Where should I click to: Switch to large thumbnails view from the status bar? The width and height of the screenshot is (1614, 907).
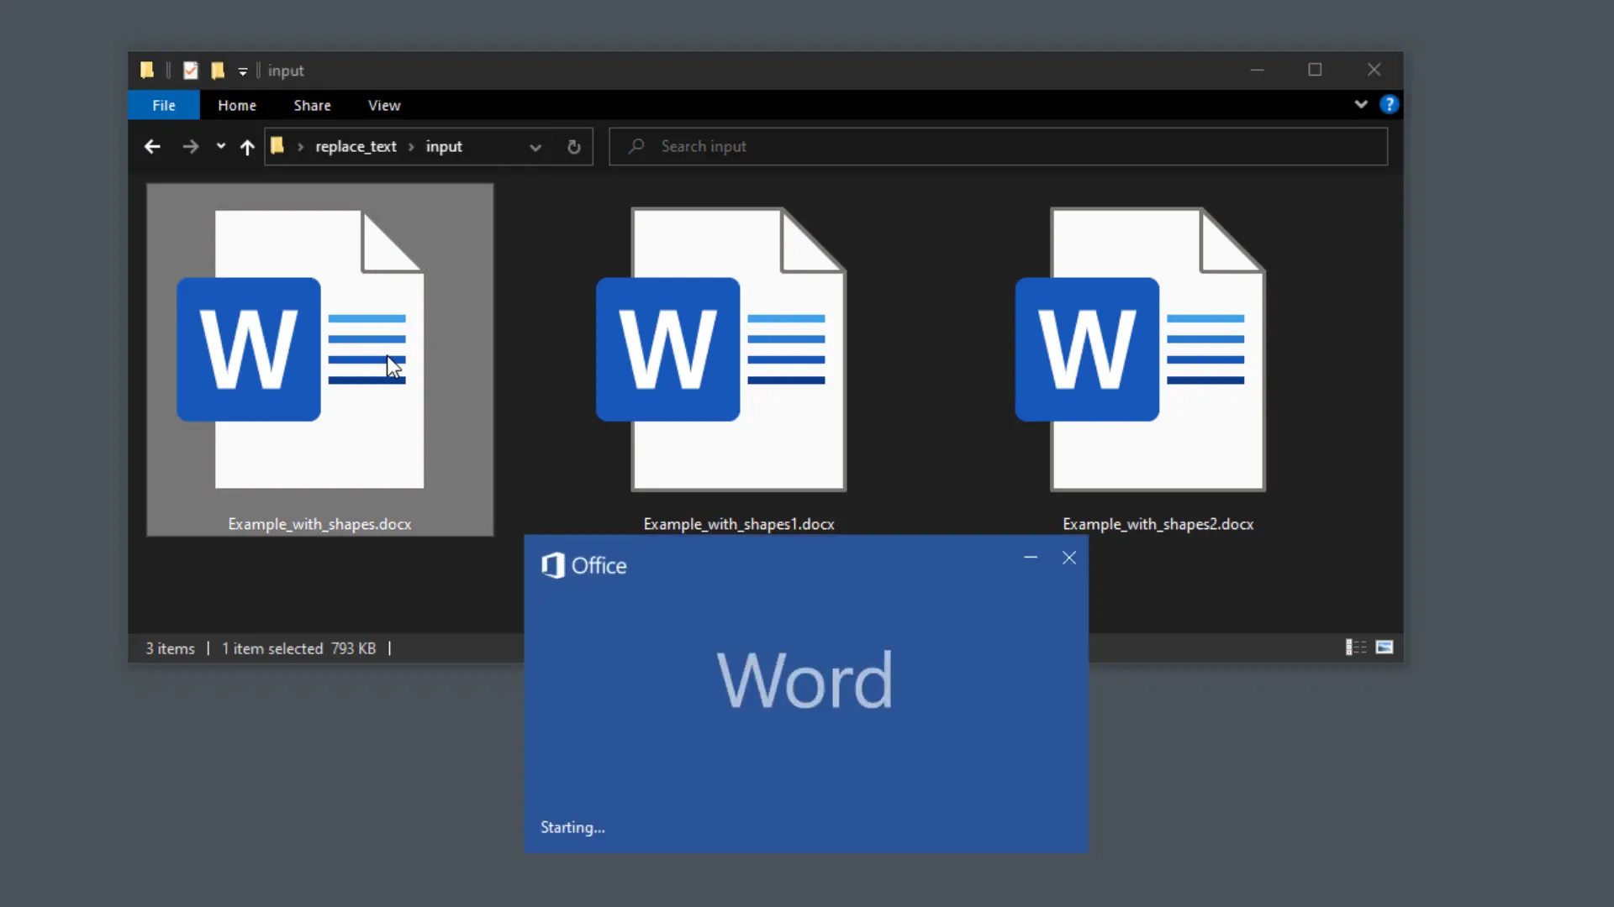pos(1385,647)
